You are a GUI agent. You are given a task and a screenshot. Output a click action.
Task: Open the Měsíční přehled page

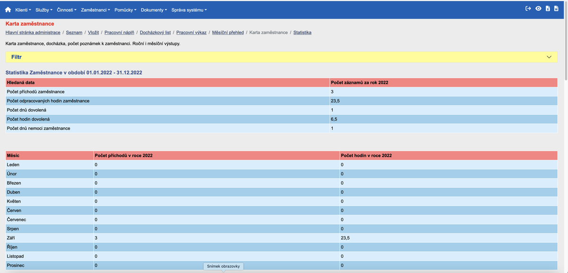[x=229, y=32]
